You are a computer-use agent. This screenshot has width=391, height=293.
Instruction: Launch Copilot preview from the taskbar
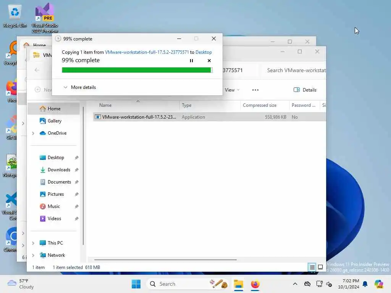click(379, 284)
